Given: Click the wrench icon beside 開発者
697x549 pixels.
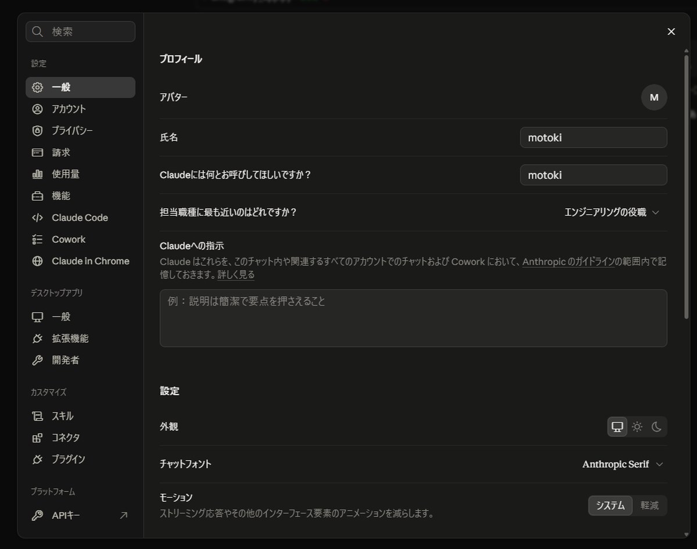Looking at the screenshot, I should (x=38, y=360).
